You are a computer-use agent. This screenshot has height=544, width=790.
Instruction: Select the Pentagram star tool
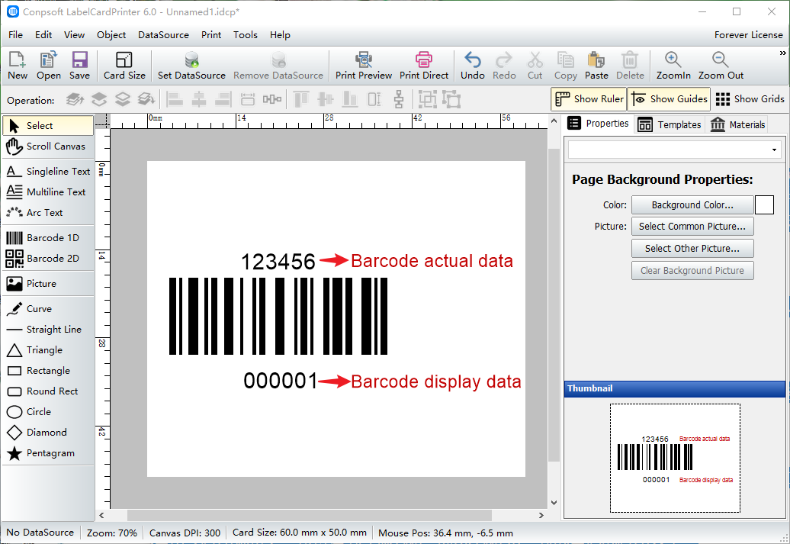[x=48, y=453]
